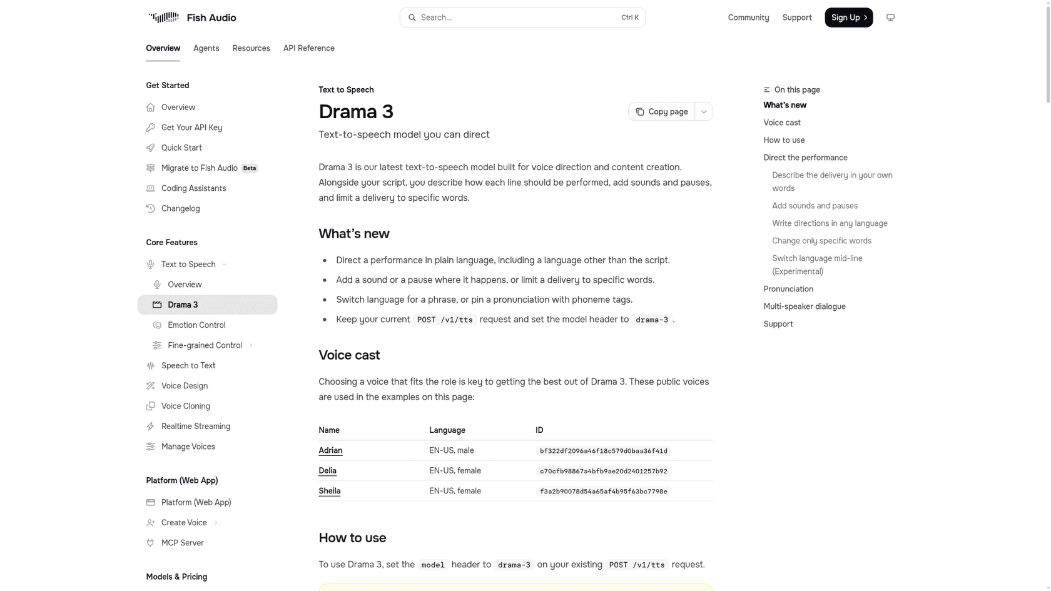
Task: Click copy icon beside Voice Cloning
Action: coord(150,407)
